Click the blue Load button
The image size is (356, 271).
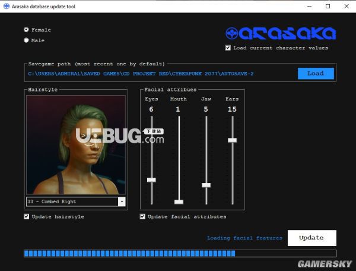coord(316,74)
